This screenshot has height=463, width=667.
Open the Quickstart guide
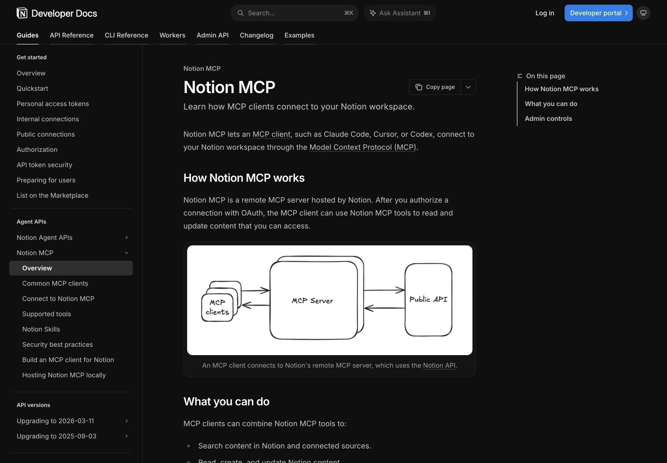click(32, 88)
